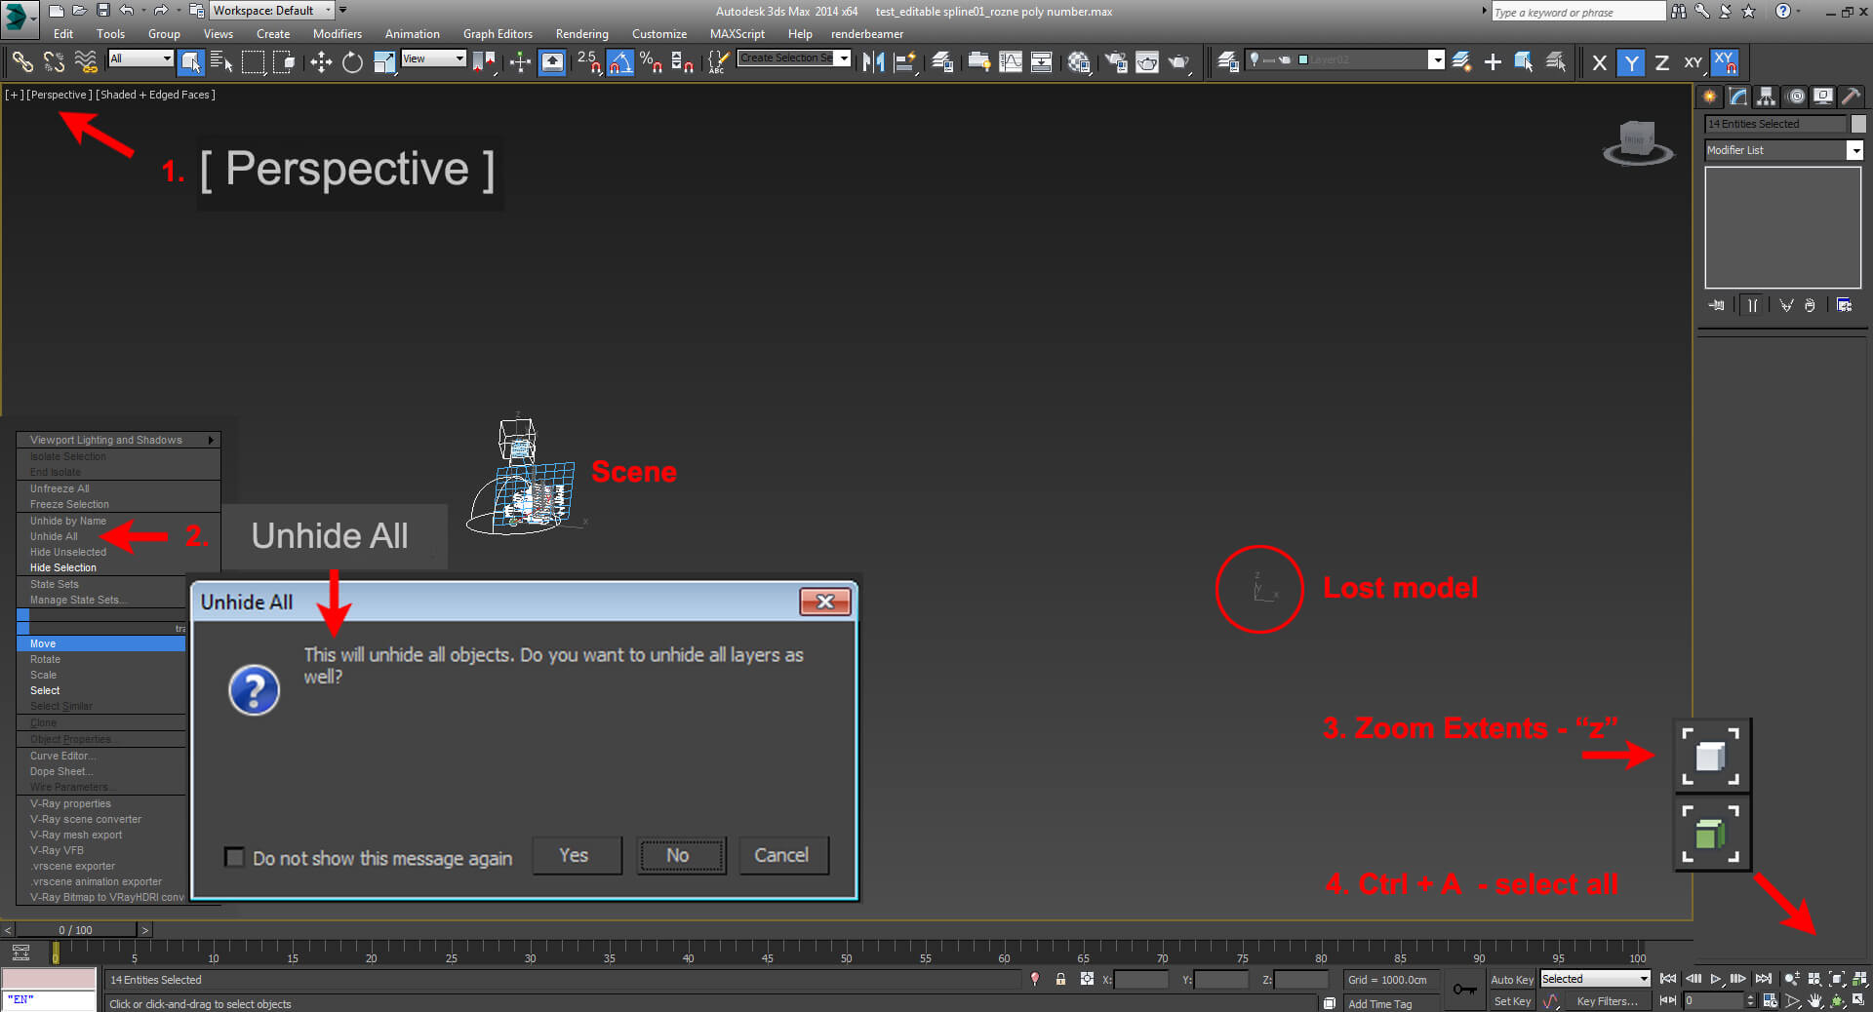Viewport: 1873px width, 1012px height.
Task: Click the keyword search input field
Action: 1578,12
